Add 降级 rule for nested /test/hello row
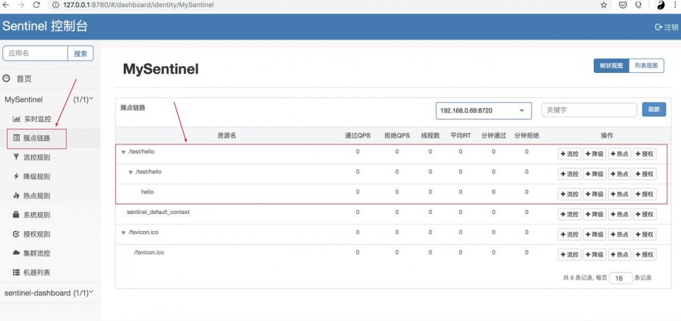The height and width of the screenshot is (321, 681). coord(594,174)
